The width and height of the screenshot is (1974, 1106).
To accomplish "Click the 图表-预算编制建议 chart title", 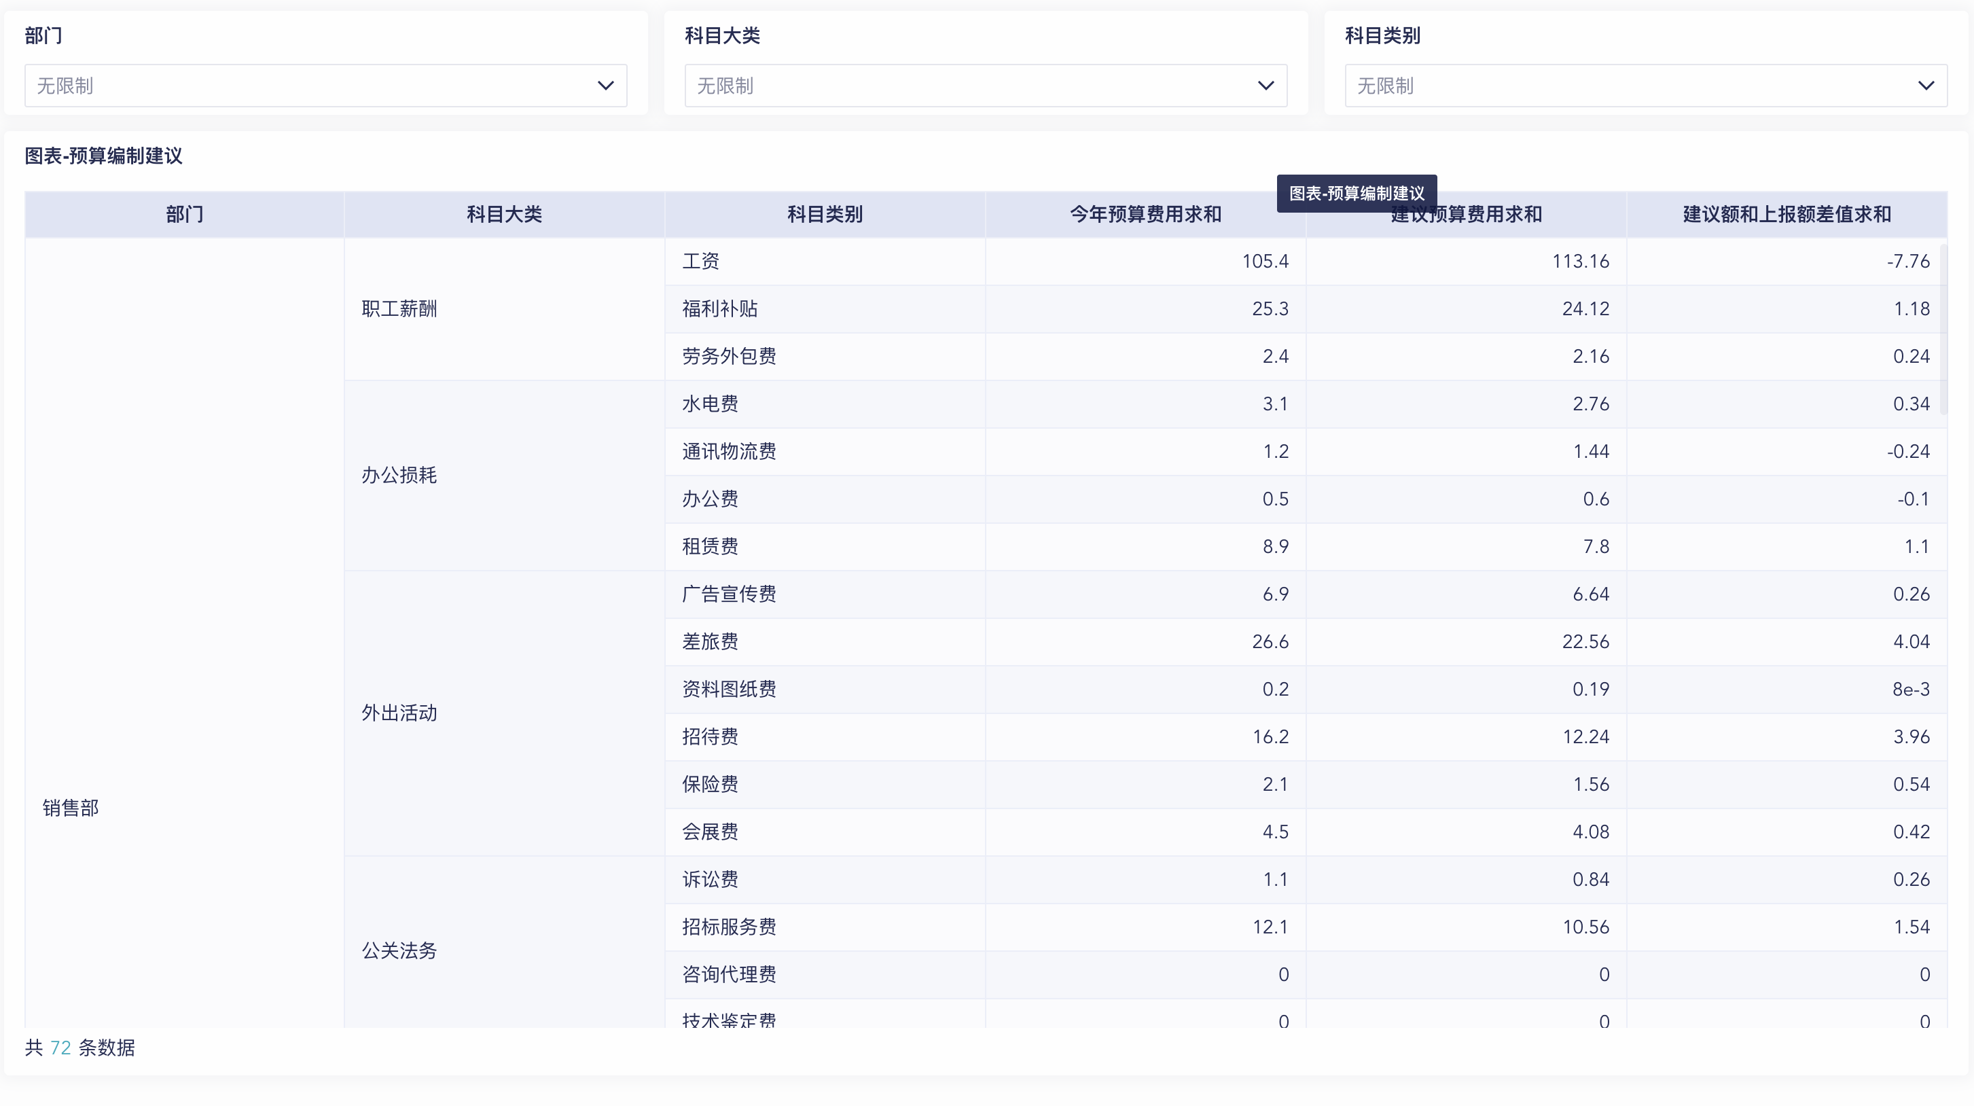I will click(x=103, y=156).
